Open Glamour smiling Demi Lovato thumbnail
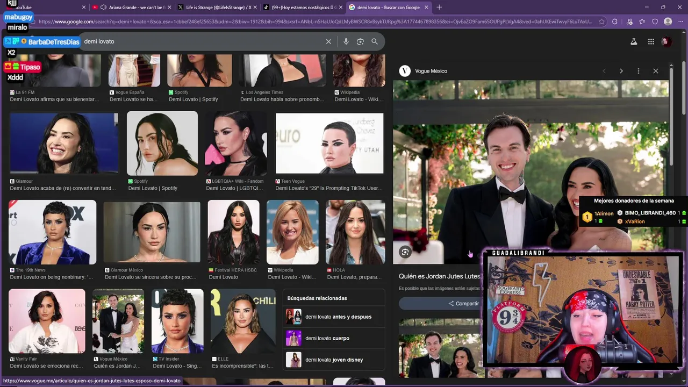The width and height of the screenshot is (688, 387). point(63,144)
